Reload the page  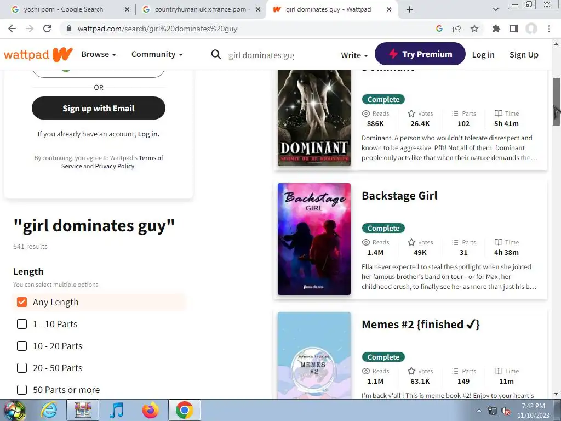47,29
